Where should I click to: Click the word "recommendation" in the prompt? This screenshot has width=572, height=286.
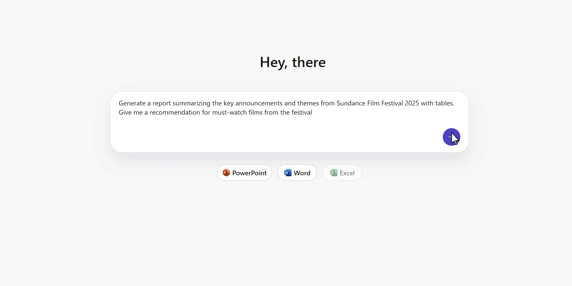(175, 113)
